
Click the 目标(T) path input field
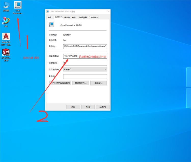pyautogui.click(x=85, y=46)
